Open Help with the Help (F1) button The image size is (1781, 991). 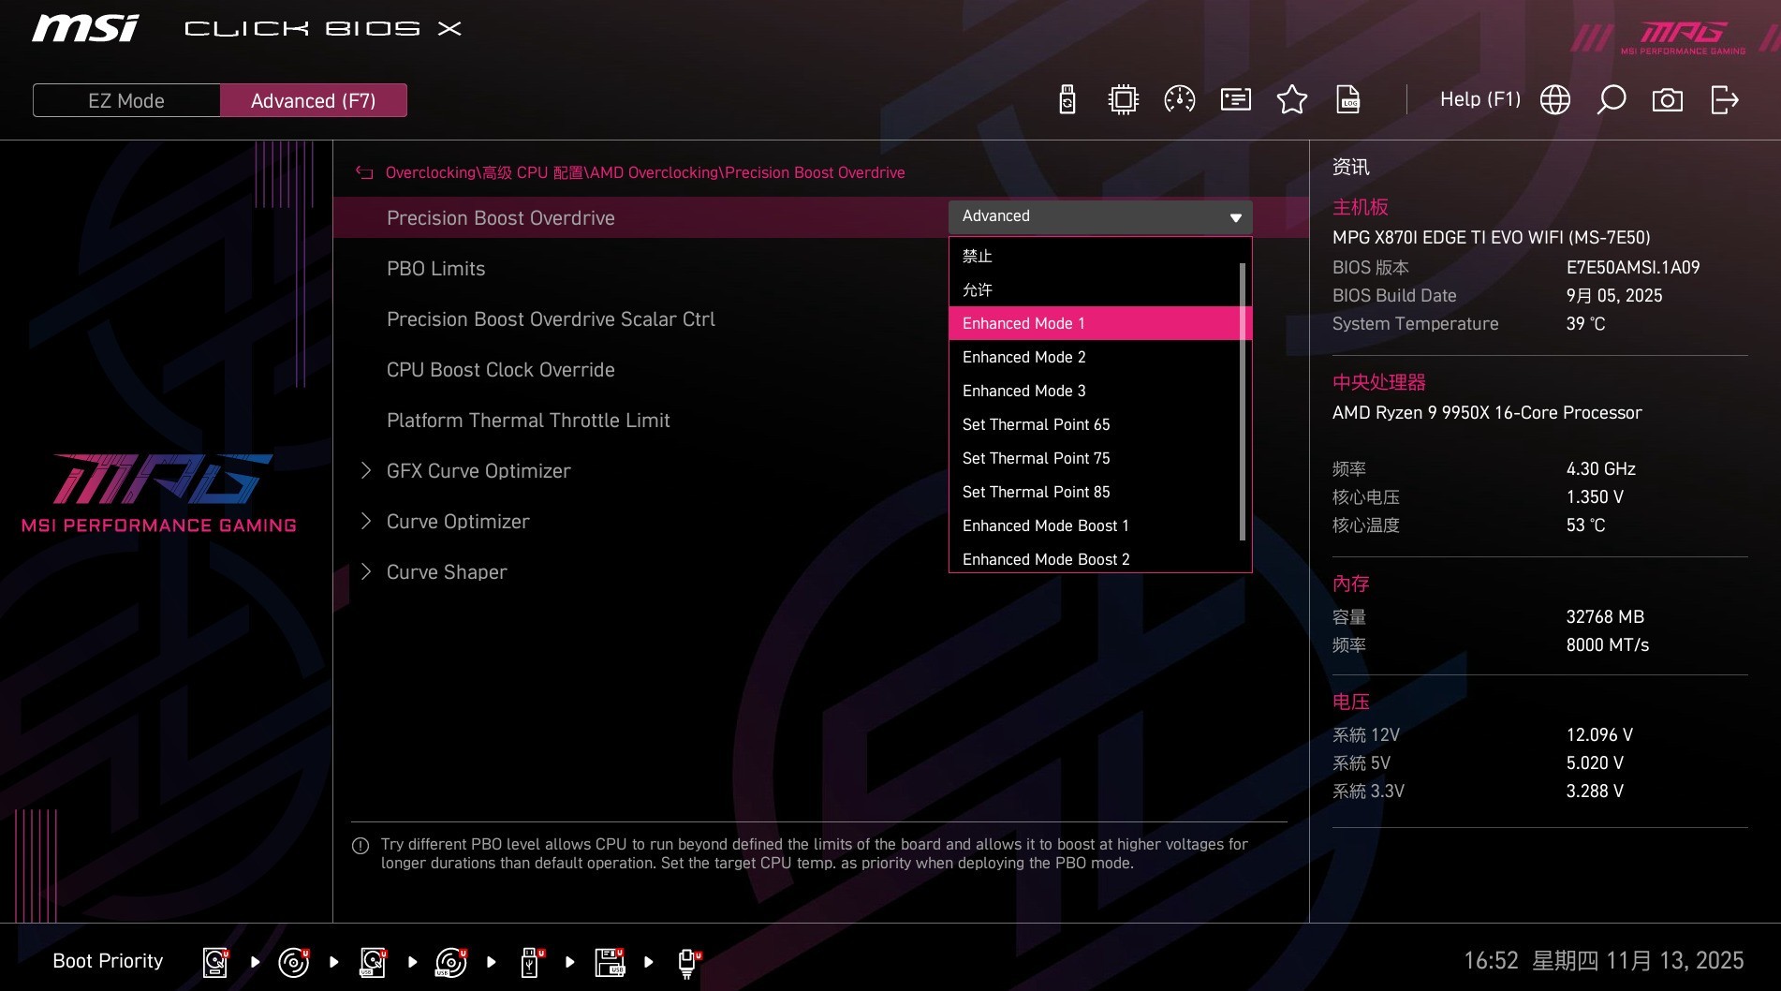pyautogui.click(x=1479, y=98)
